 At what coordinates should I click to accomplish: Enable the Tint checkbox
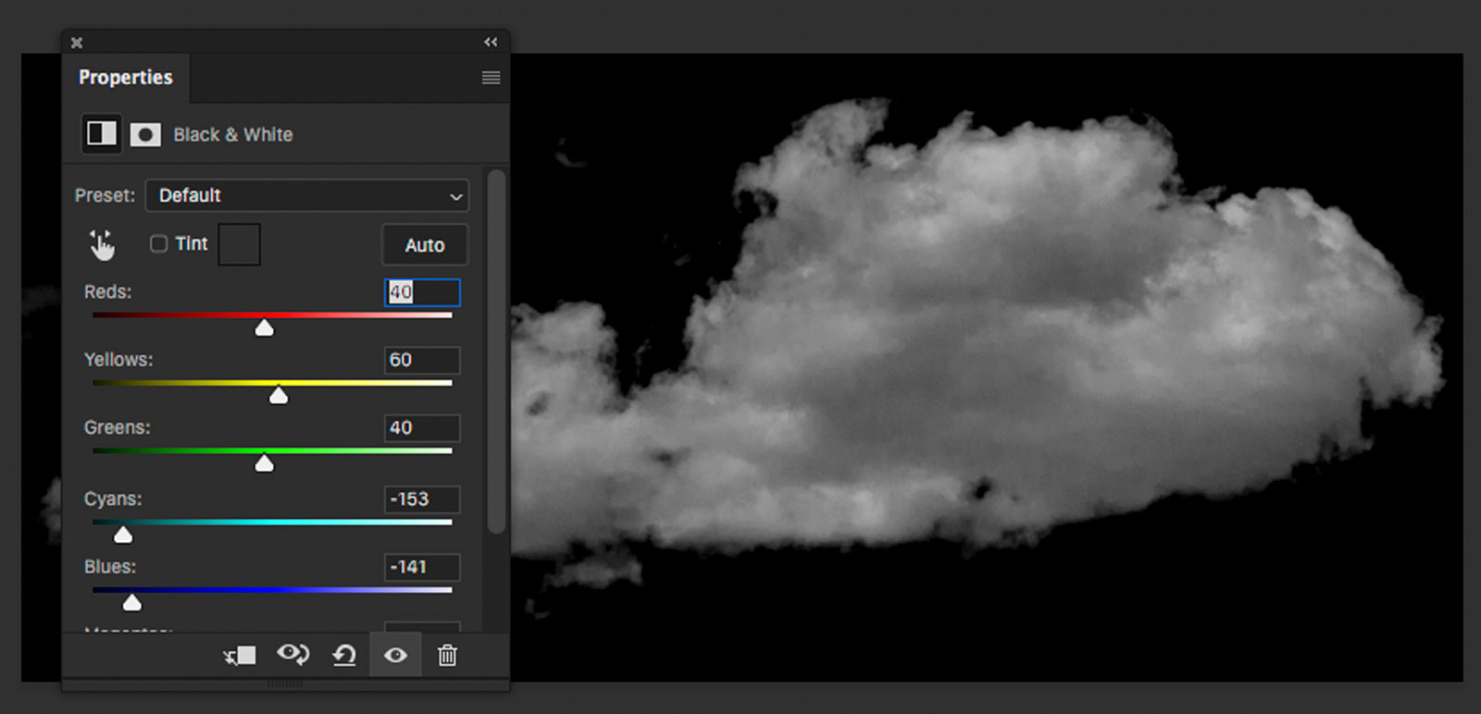pos(159,243)
